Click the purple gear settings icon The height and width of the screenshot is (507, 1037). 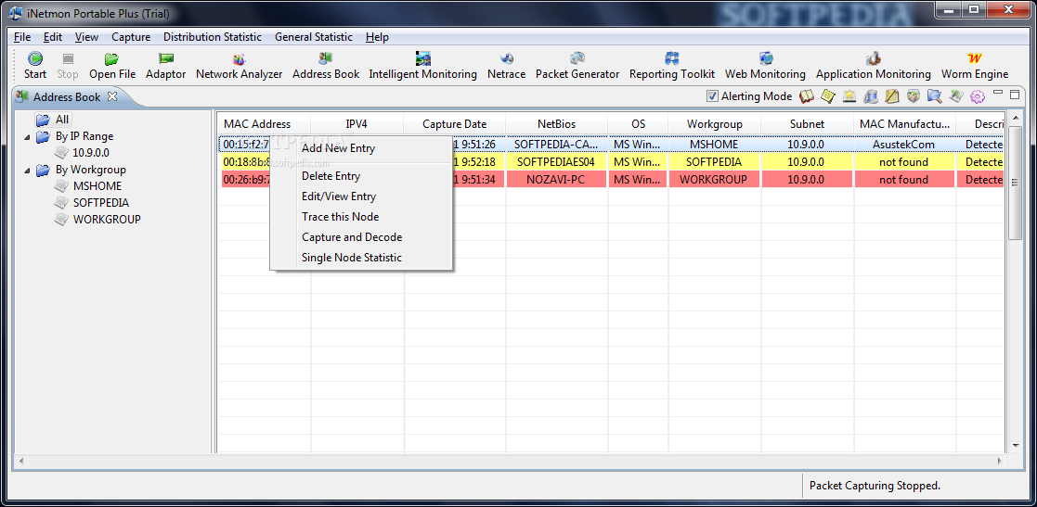[x=978, y=96]
